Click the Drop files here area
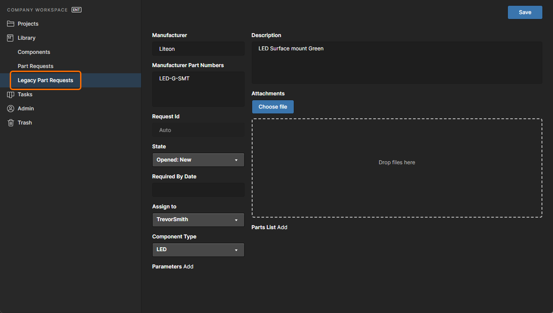 [x=396, y=168]
